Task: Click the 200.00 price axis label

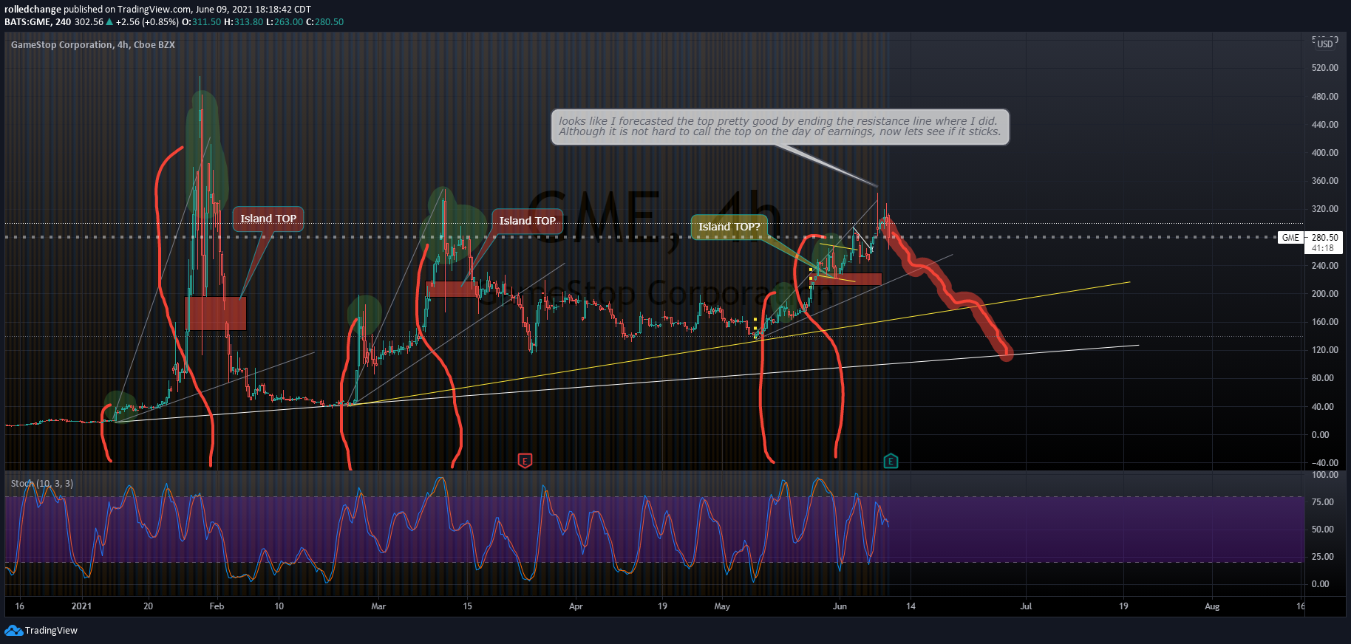Action: tap(1324, 294)
